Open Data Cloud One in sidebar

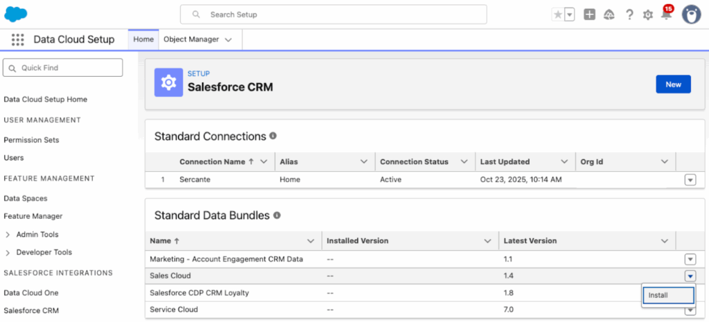30,293
